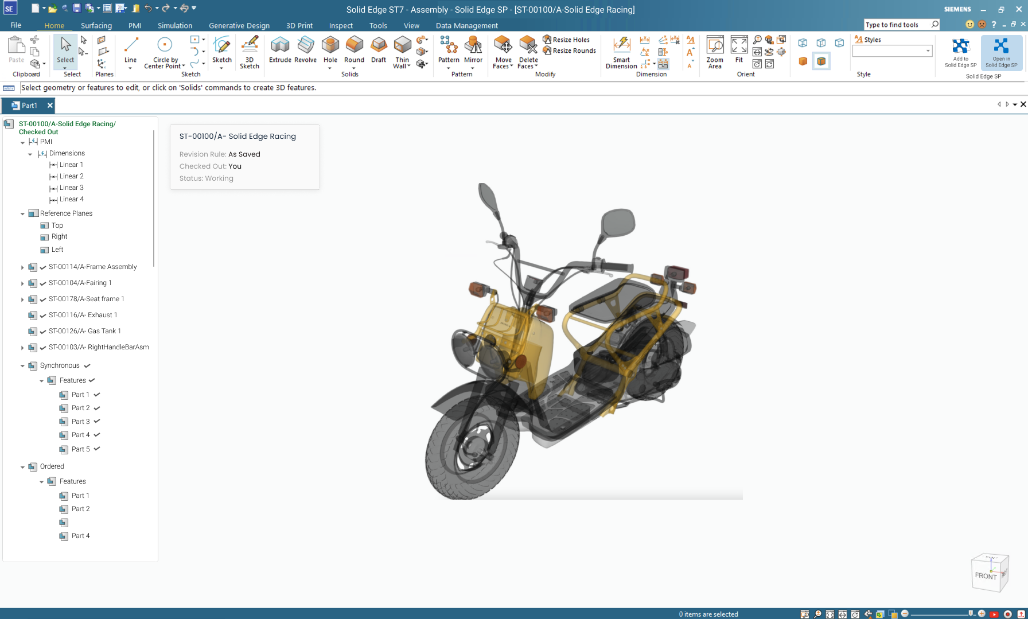This screenshot has width=1028, height=619.
Task: Collapse the Reference Planes node
Action: (22, 214)
